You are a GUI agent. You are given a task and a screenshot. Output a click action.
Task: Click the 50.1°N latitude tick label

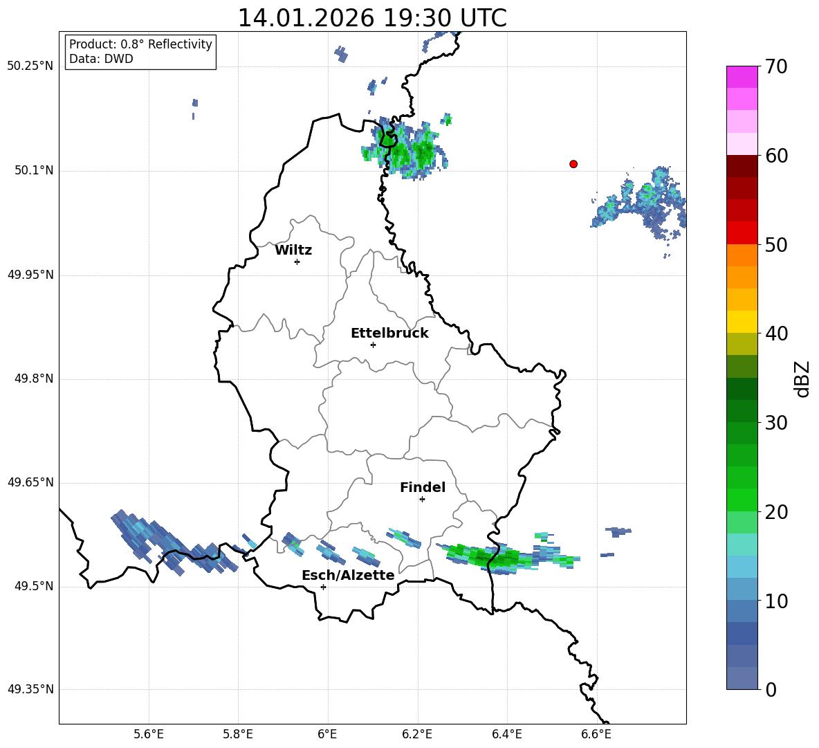point(34,171)
